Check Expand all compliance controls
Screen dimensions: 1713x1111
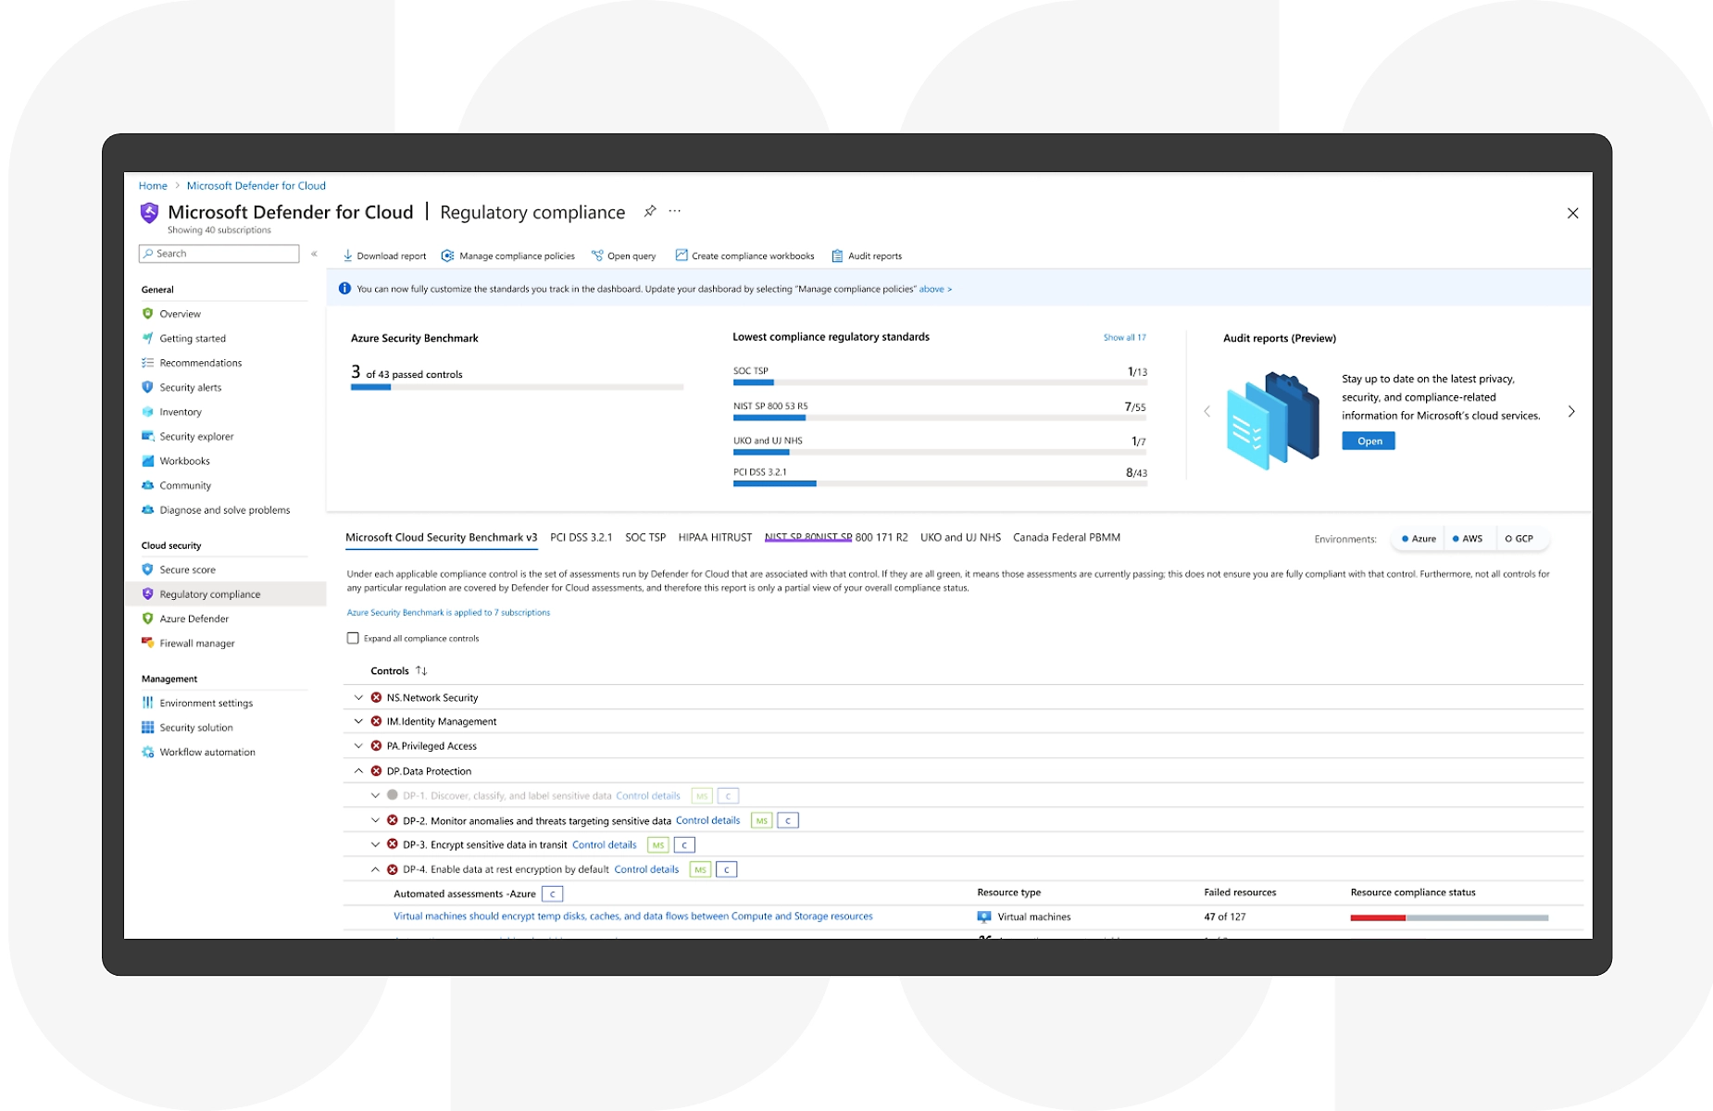pos(353,638)
